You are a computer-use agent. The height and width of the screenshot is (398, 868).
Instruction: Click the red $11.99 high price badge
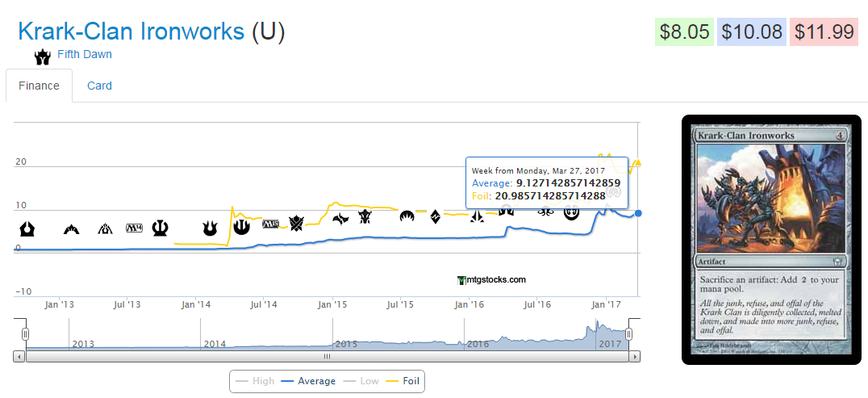824,31
